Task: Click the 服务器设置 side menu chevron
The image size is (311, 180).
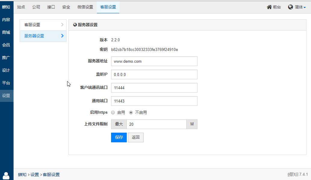Action: (62, 36)
